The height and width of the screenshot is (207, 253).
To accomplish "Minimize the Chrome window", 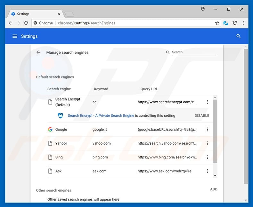I will 216,9.
